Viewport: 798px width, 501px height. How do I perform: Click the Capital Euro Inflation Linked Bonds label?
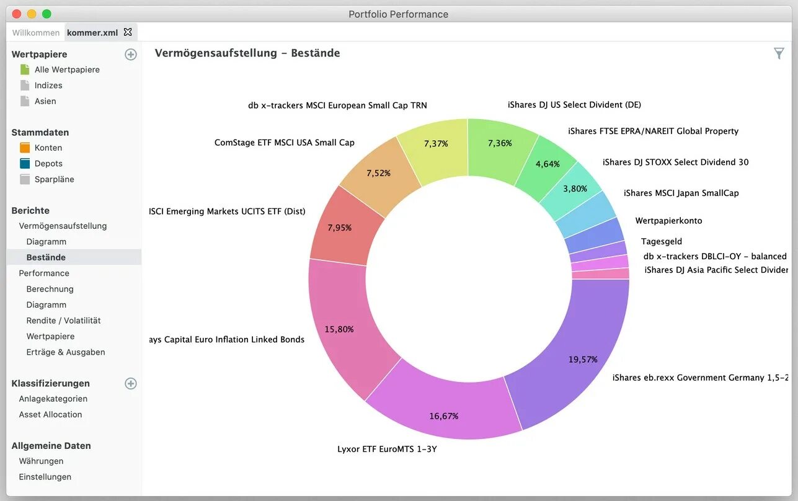click(227, 339)
